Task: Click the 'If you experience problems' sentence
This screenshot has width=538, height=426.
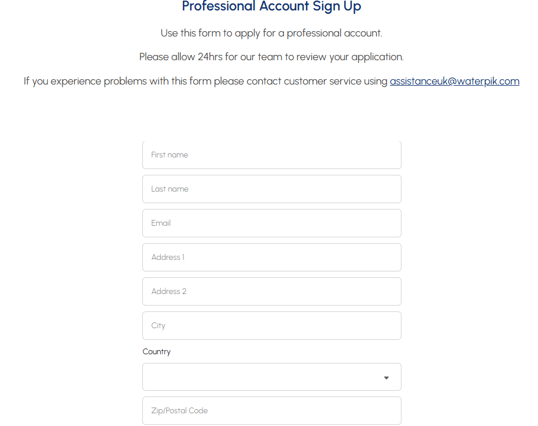Action: point(205,81)
